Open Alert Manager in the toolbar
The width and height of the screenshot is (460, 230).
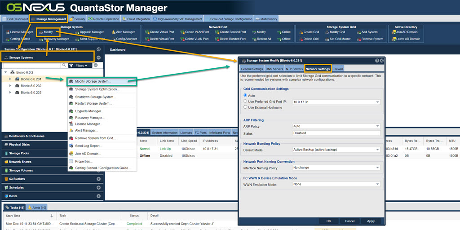pyautogui.click(x=123, y=32)
